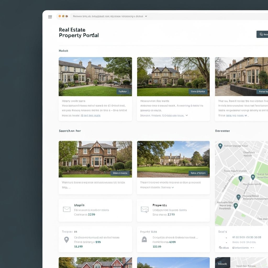Toggle the heart favorite in the third listing
268x268 pixels.
[246, 115]
